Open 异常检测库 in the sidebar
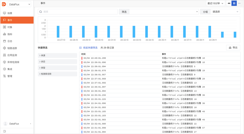244x134 pixels. click(x=17, y=62)
